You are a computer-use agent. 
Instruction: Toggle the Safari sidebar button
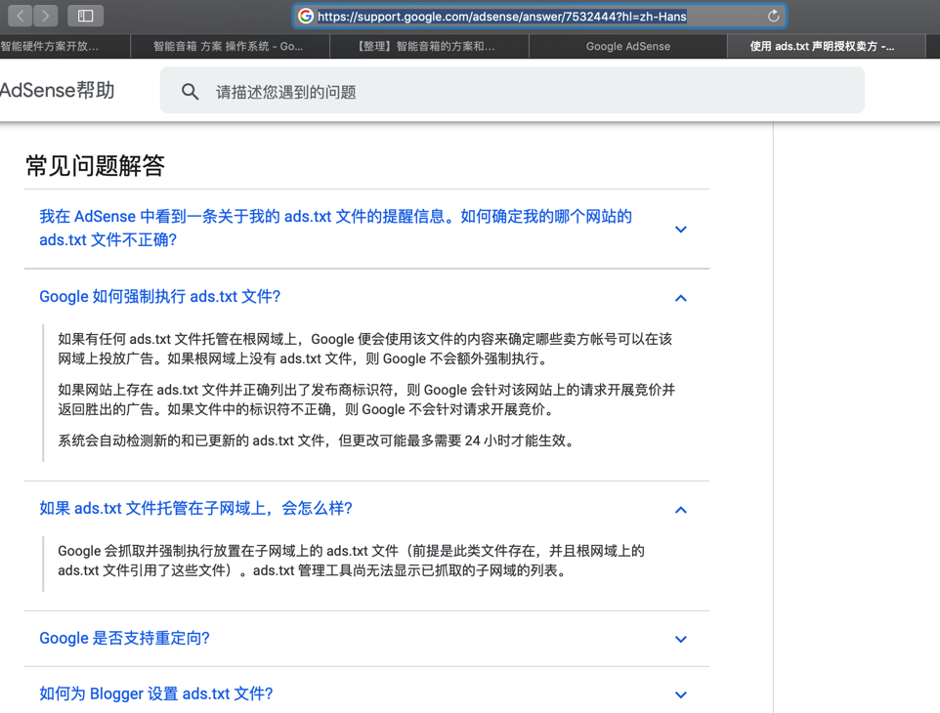tap(85, 16)
